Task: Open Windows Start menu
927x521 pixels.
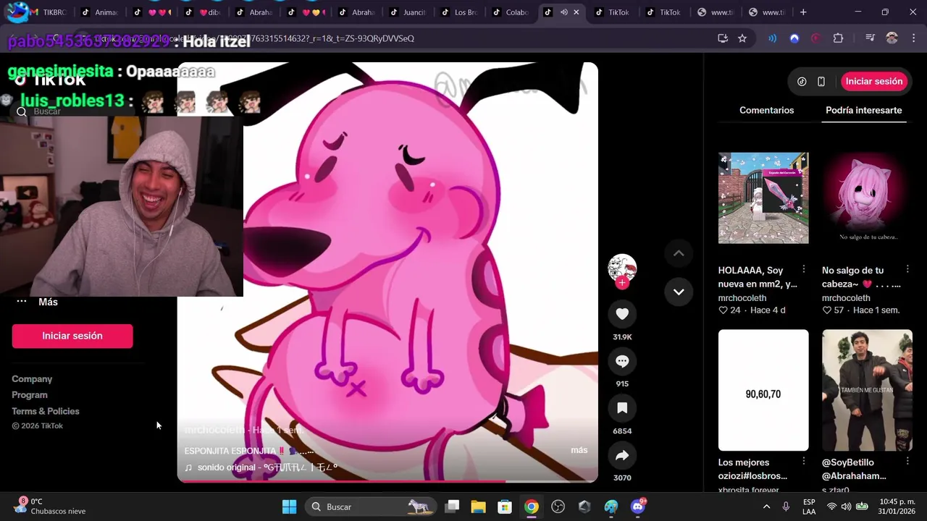Action: [x=289, y=507]
